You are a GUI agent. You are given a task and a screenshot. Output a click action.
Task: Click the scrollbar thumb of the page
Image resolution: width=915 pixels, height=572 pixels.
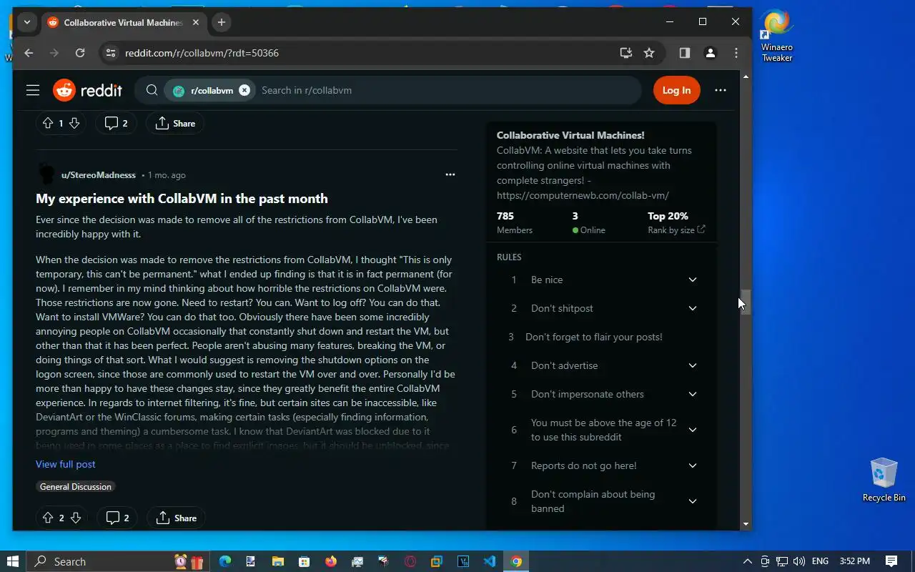(x=746, y=302)
